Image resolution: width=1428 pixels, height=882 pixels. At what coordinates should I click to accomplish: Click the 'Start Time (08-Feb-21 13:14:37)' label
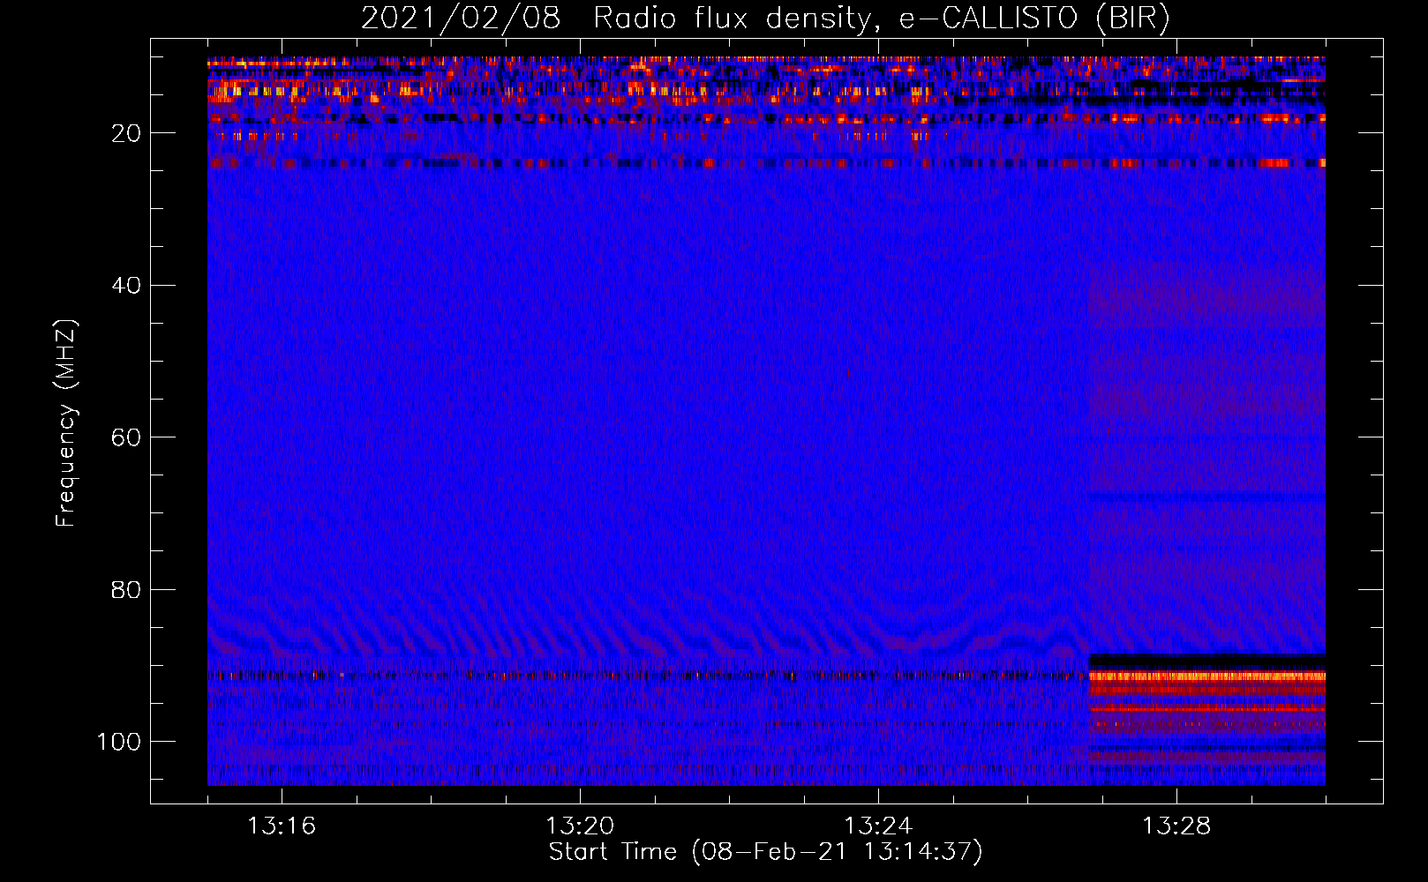[x=765, y=852]
